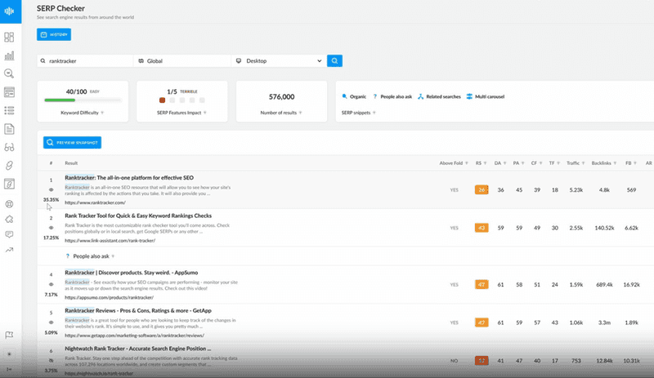Sort by the FB column header
Screen dimensions: 654x378
(x=630, y=163)
